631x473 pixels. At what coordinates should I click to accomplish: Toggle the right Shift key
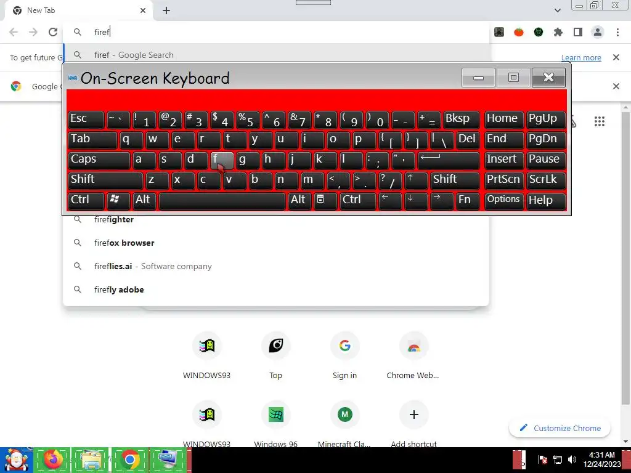click(455, 180)
